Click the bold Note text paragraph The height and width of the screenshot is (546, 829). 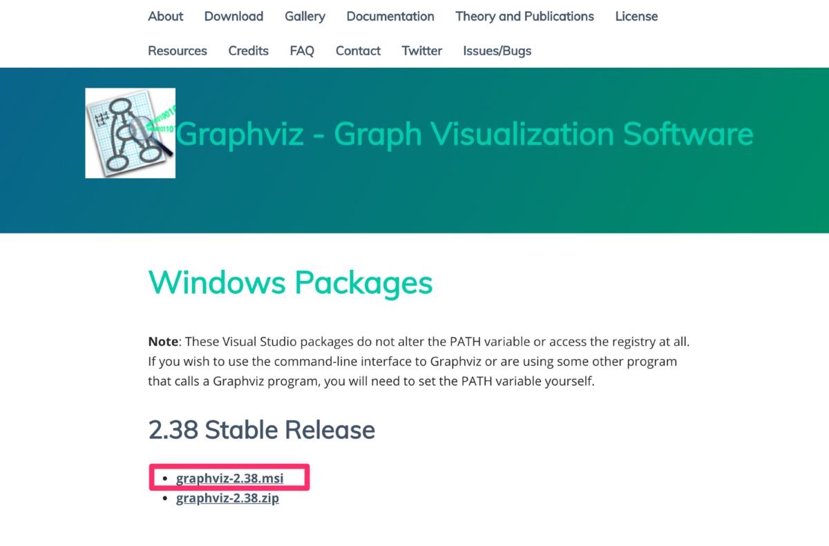pos(419,361)
